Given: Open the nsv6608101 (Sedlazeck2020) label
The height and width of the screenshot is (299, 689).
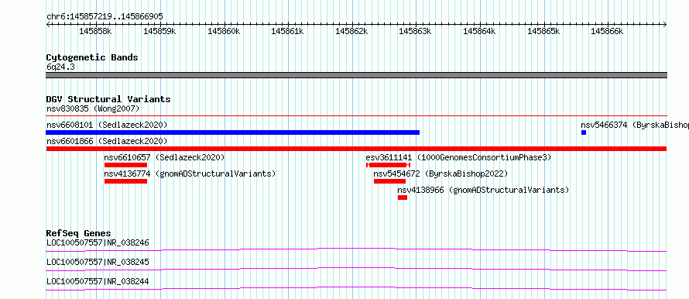Looking at the screenshot, I should [x=107, y=125].
